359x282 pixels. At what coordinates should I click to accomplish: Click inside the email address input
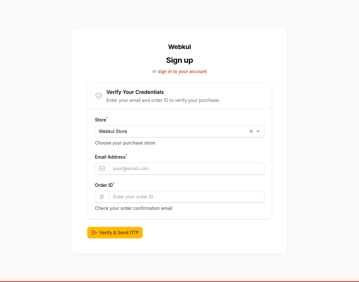187,168
